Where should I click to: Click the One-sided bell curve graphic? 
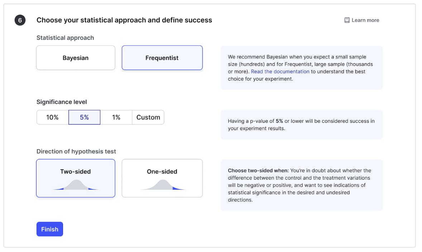click(162, 185)
